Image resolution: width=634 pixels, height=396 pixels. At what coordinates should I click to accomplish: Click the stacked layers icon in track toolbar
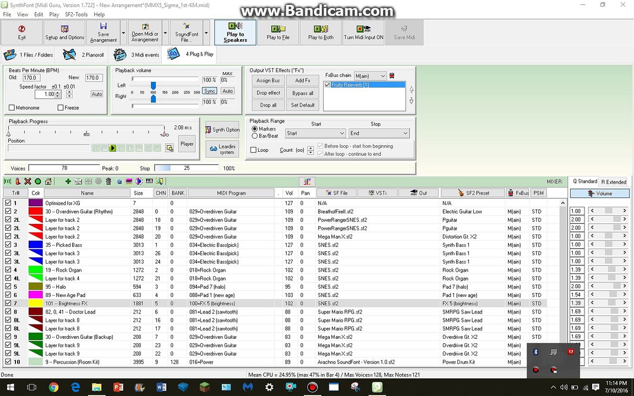point(129,182)
